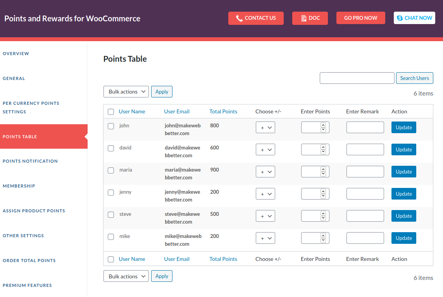
Task: Click the bottom Apply button
Action: click(162, 276)
